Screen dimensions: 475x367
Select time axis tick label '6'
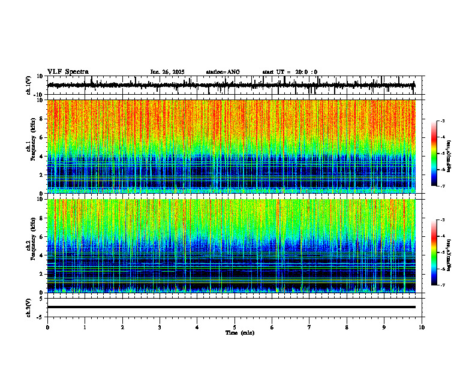pos(272,327)
